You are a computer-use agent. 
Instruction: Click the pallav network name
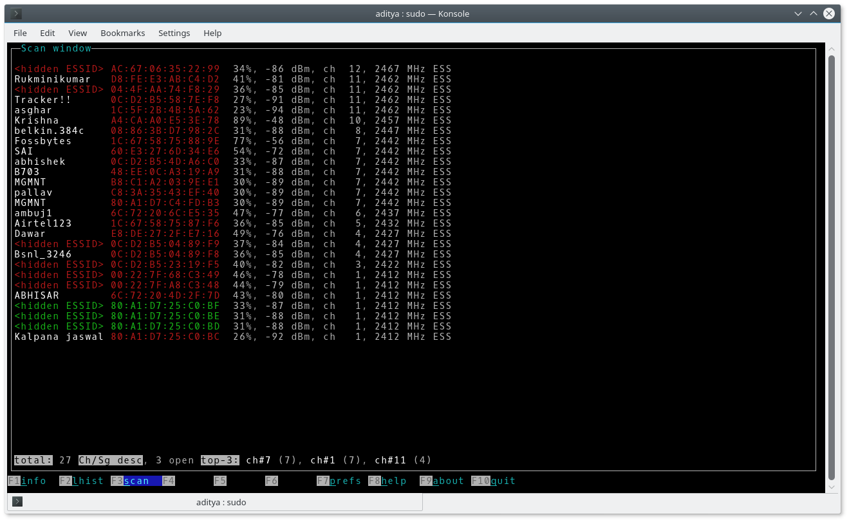tap(33, 192)
